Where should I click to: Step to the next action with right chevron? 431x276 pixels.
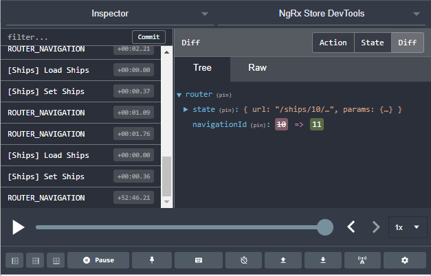[376, 227]
